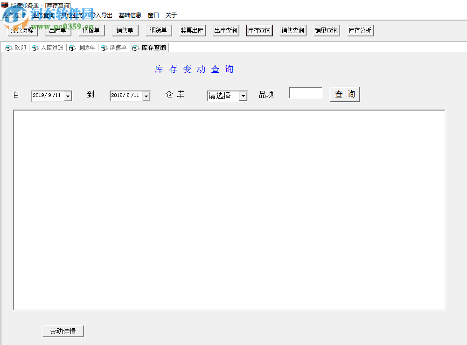Click the 销售单 tab icon
467x345 pixels.
104,48
